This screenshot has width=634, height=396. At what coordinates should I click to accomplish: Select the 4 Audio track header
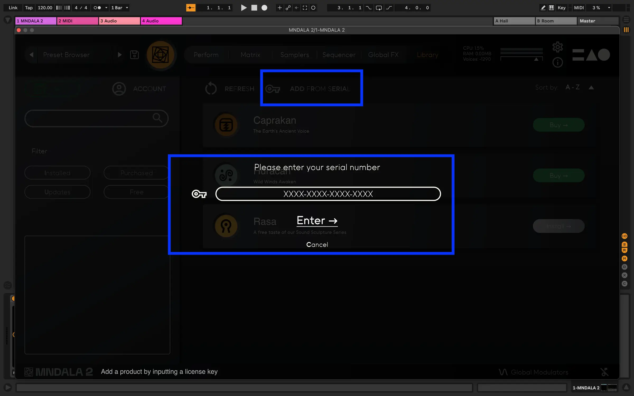pyautogui.click(x=161, y=21)
